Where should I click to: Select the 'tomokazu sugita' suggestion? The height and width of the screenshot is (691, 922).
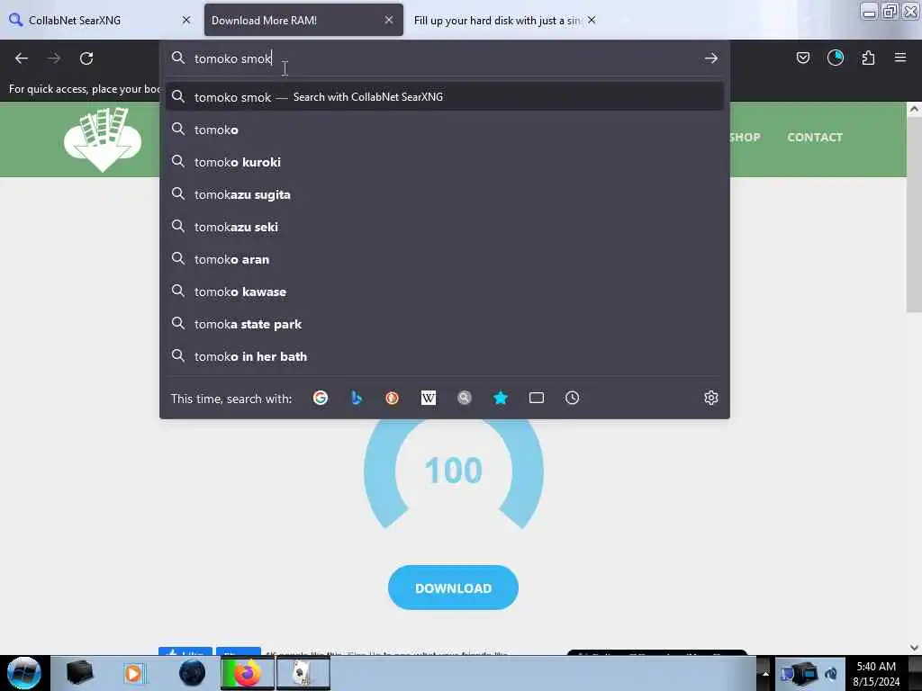coord(445,194)
